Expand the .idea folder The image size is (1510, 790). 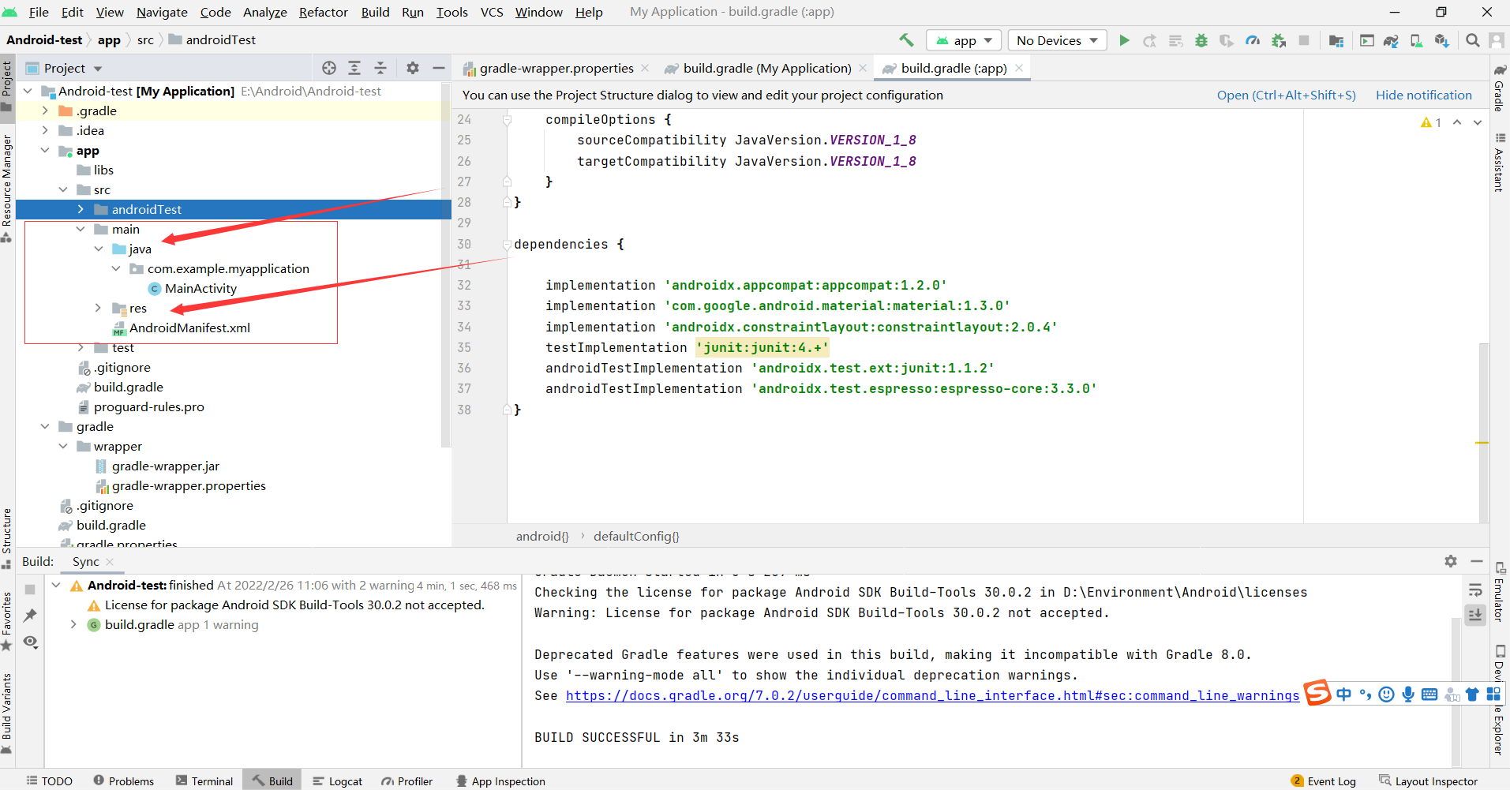click(45, 130)
